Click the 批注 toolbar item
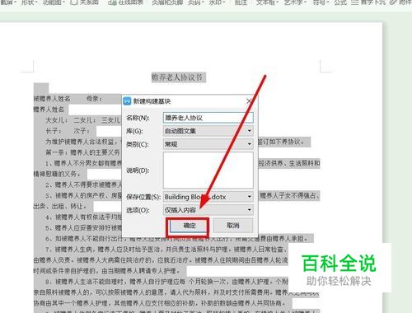412x313 pixels. [x=241, y=2]
